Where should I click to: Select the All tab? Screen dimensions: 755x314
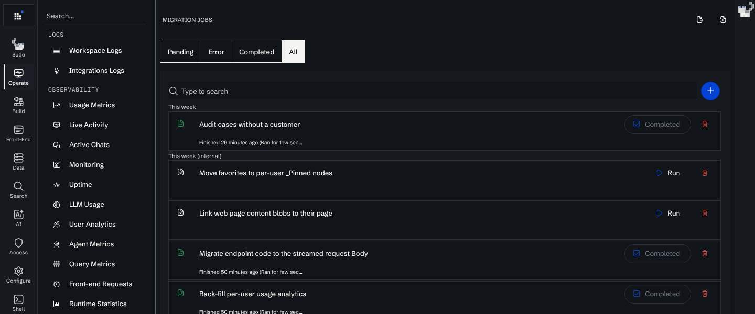point(293,52)
